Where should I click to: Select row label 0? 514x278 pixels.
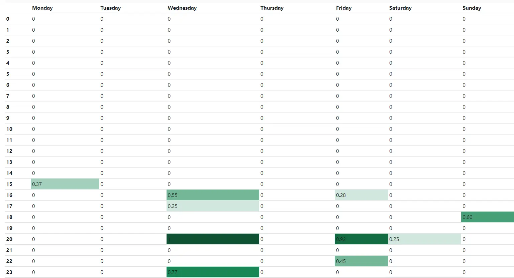click(8, 19)
